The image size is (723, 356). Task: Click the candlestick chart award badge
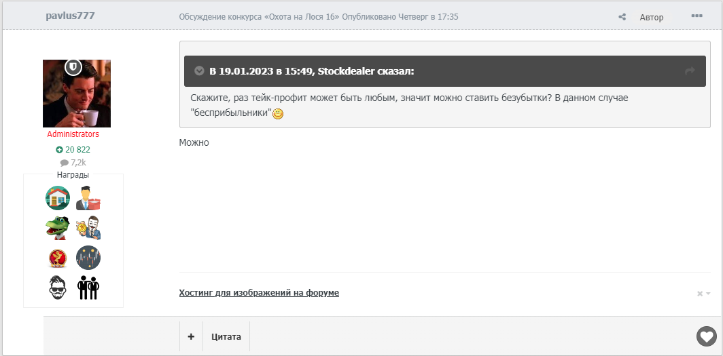tap(88, 258)
